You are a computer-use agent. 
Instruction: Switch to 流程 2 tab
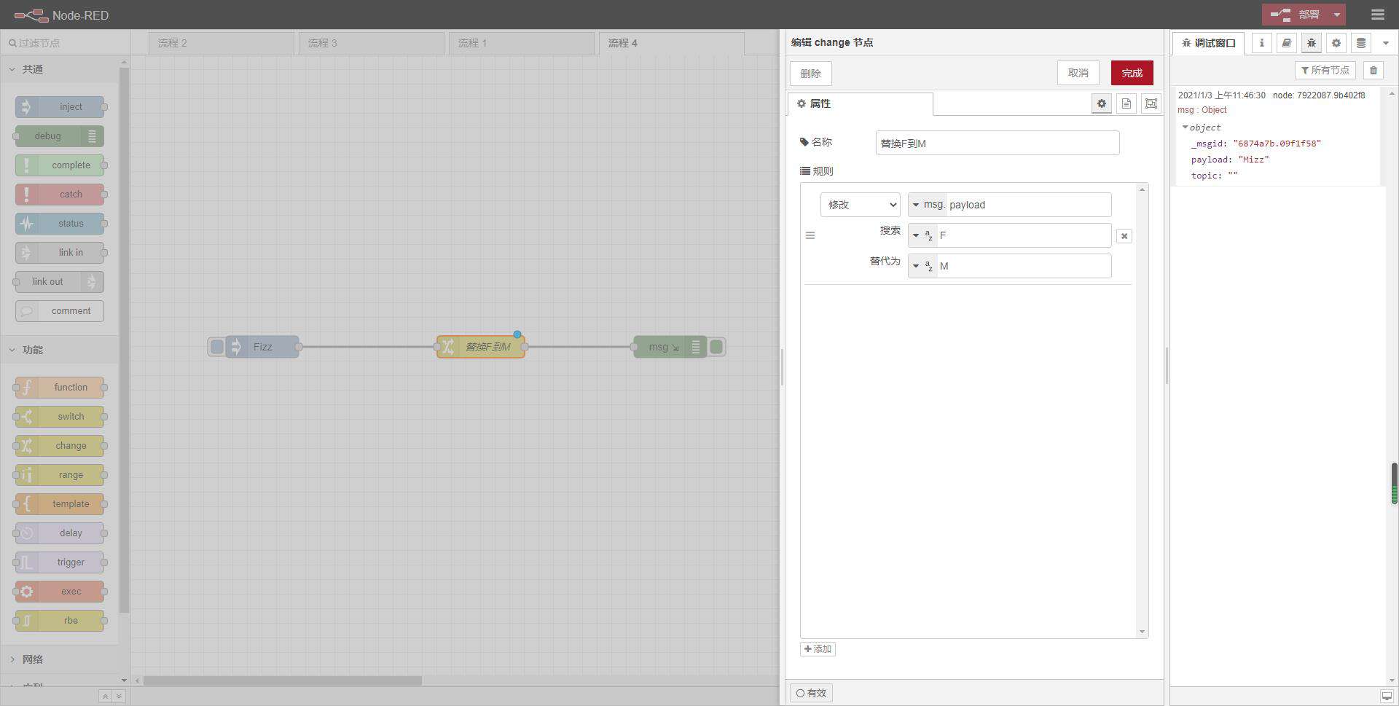click(x=222, y=43)
